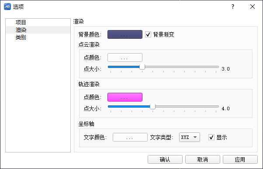Open the 坐标轴 文字颜色 swatch
Image resolution: width=263 pixels, height=169 pixels.
pos(130,137)
